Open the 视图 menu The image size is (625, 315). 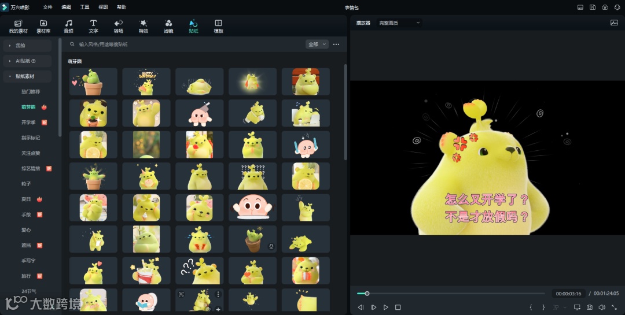tap(103, 7)
